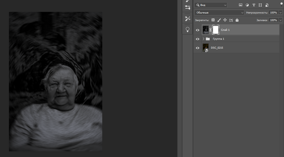Viewport: 284px width, 157px height.
Task: Lock artboard nesting icon
Action: tap(231, 20)
